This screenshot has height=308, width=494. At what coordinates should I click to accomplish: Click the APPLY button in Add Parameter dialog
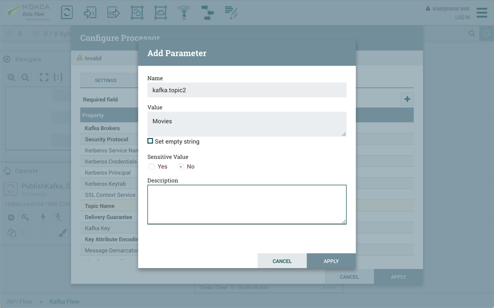[x=331, y=261]
